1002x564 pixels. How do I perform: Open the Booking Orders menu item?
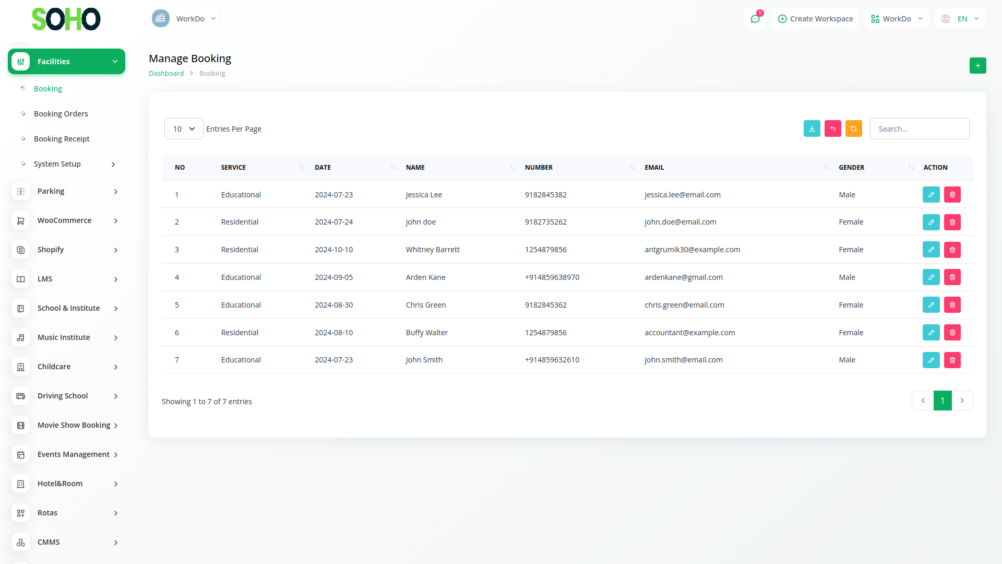(x=61, y=114)
